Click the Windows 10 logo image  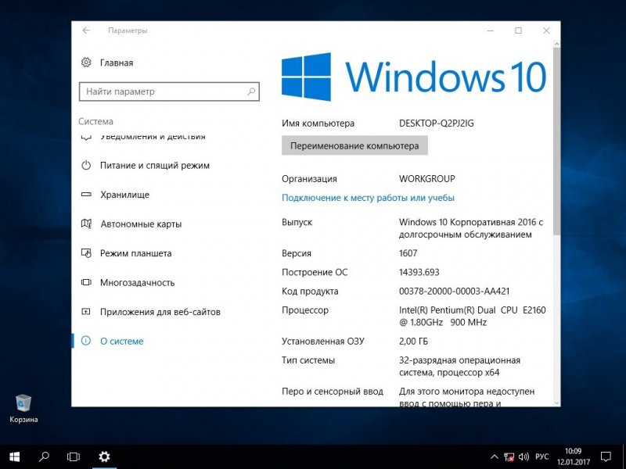414,77
